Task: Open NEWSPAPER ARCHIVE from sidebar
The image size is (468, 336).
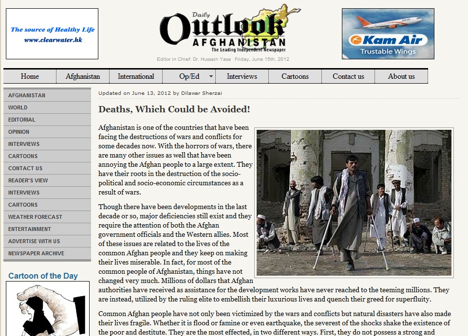Action: pyautogui.click(x=36, y=253)
